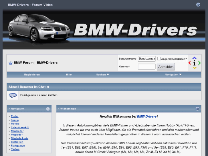The image size is (208, 156).
Task: Click the forum folder icon beside BMW Forum
Action: [10, 63]
